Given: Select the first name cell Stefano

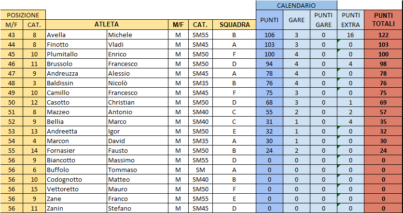Looking at the screenshot, I should pyautogui.click(x=137, y=208).
